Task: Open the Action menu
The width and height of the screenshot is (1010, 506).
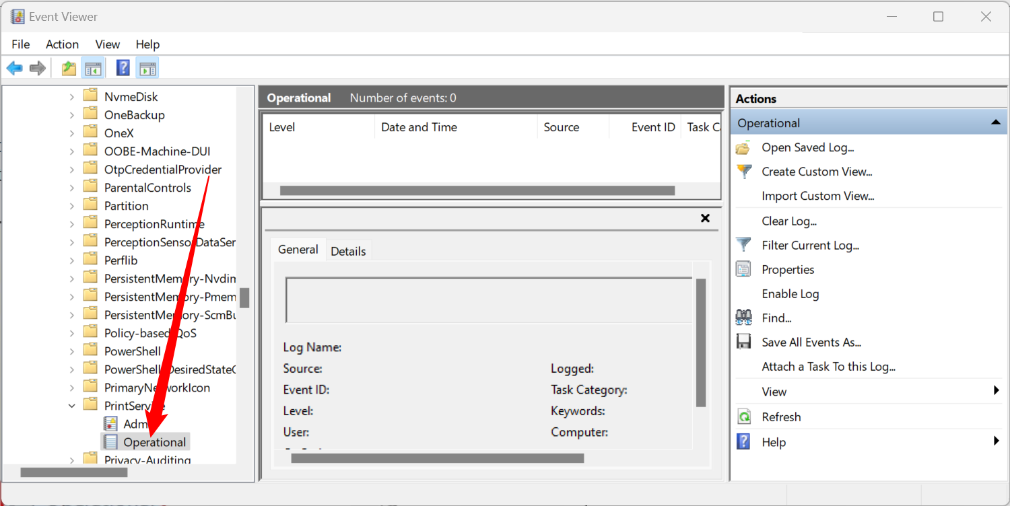Action: coord(62,44)
